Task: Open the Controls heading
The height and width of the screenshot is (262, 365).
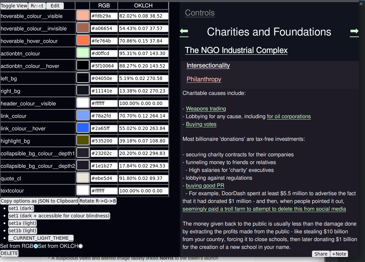Action: (x=200, y=13)
